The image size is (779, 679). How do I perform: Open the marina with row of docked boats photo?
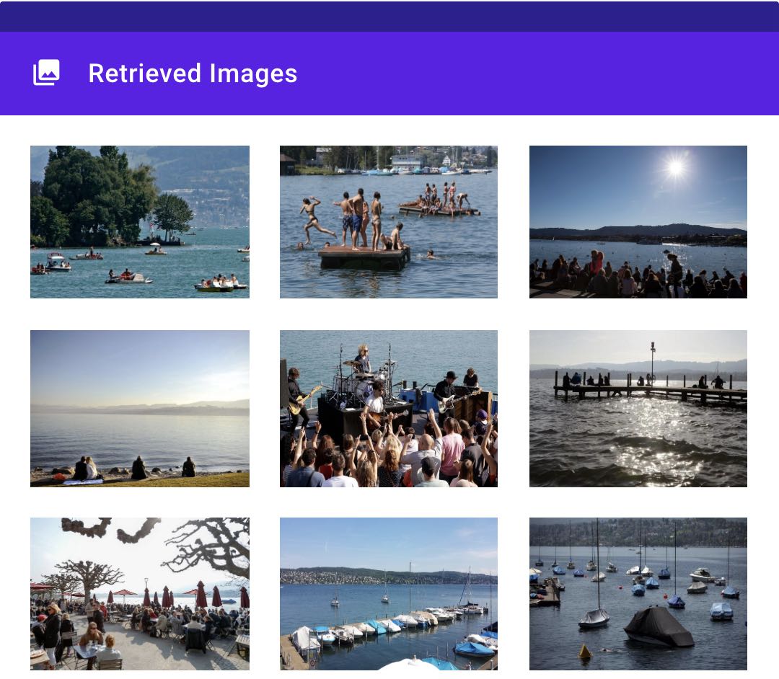coord(389,594)
